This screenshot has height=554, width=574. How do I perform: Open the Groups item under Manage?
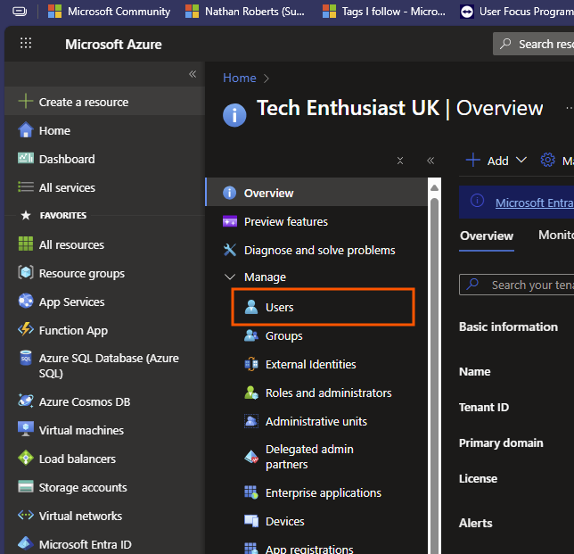[283, 335]
